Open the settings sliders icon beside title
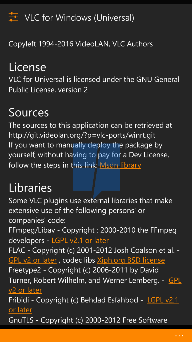The height and width of the screenshot is (342, 192). click(x=13, y=17)
